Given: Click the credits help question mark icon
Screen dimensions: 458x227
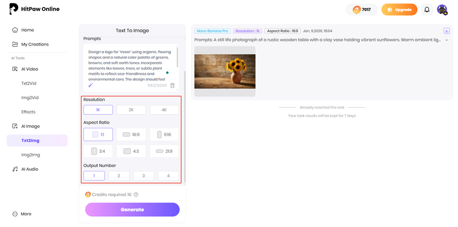Looking at the screenshot, I should (x=136, y=194).
